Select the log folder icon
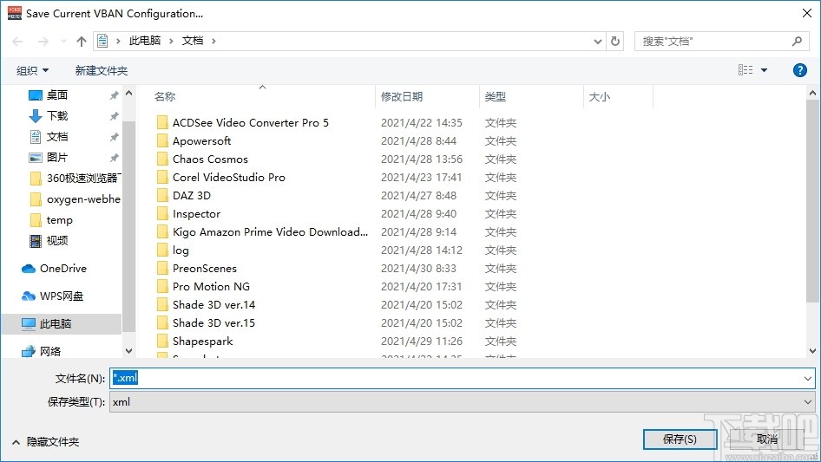Screen dimensions: 821x462 point(162,251)
